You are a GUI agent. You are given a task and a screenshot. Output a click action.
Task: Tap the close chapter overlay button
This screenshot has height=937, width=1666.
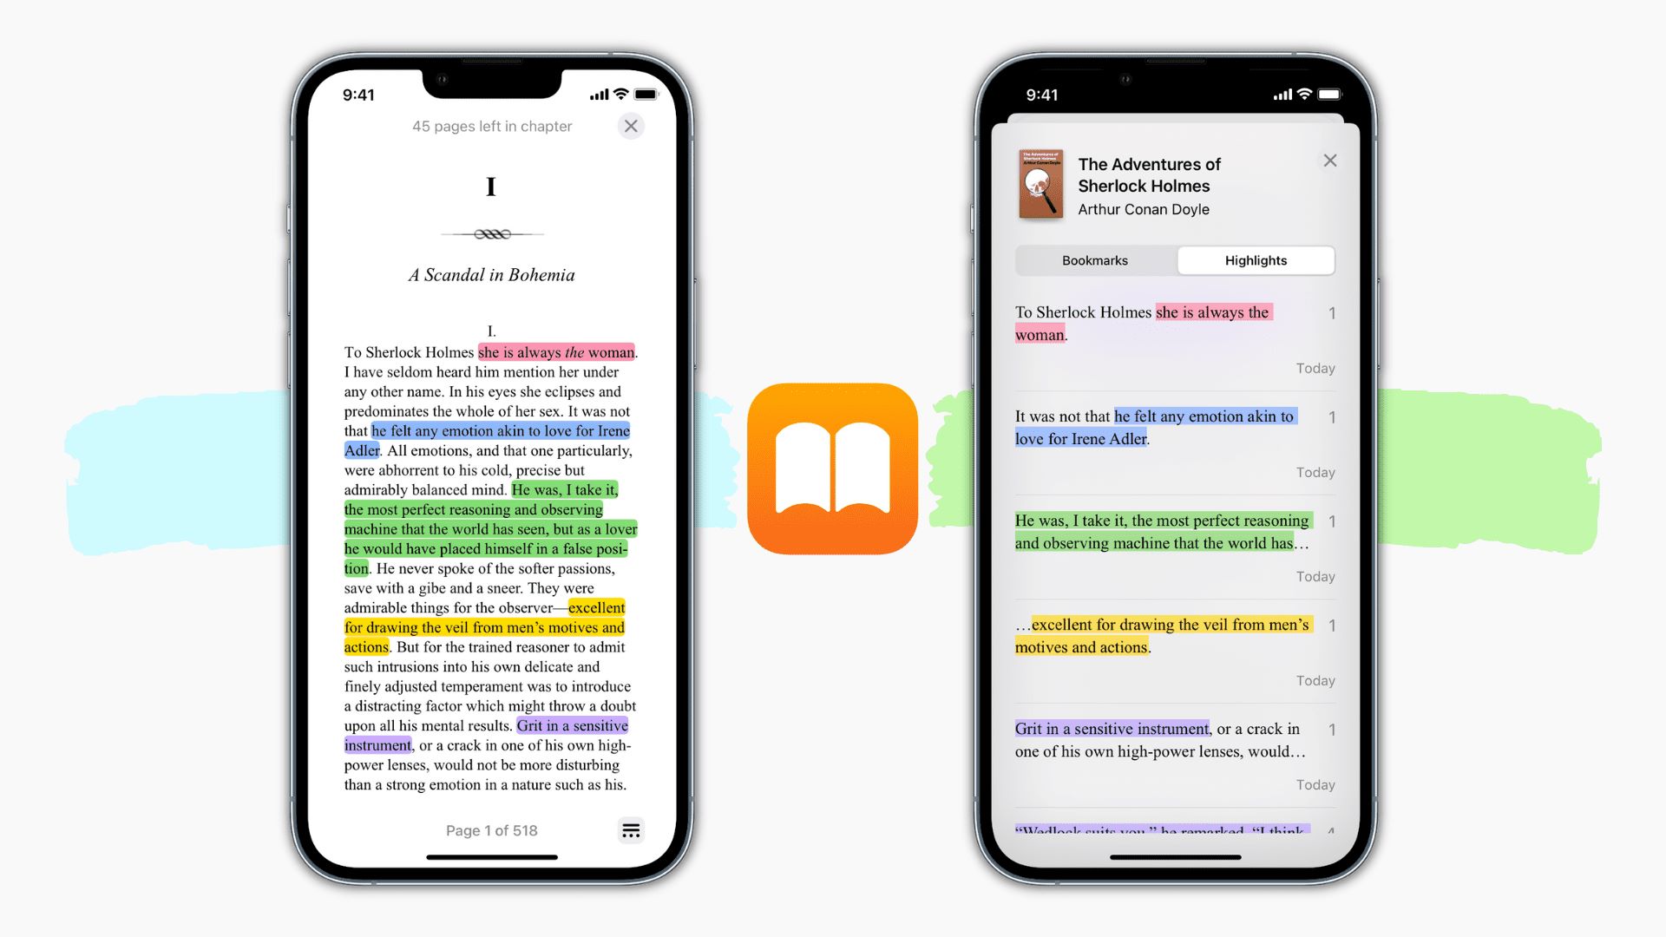632,126
